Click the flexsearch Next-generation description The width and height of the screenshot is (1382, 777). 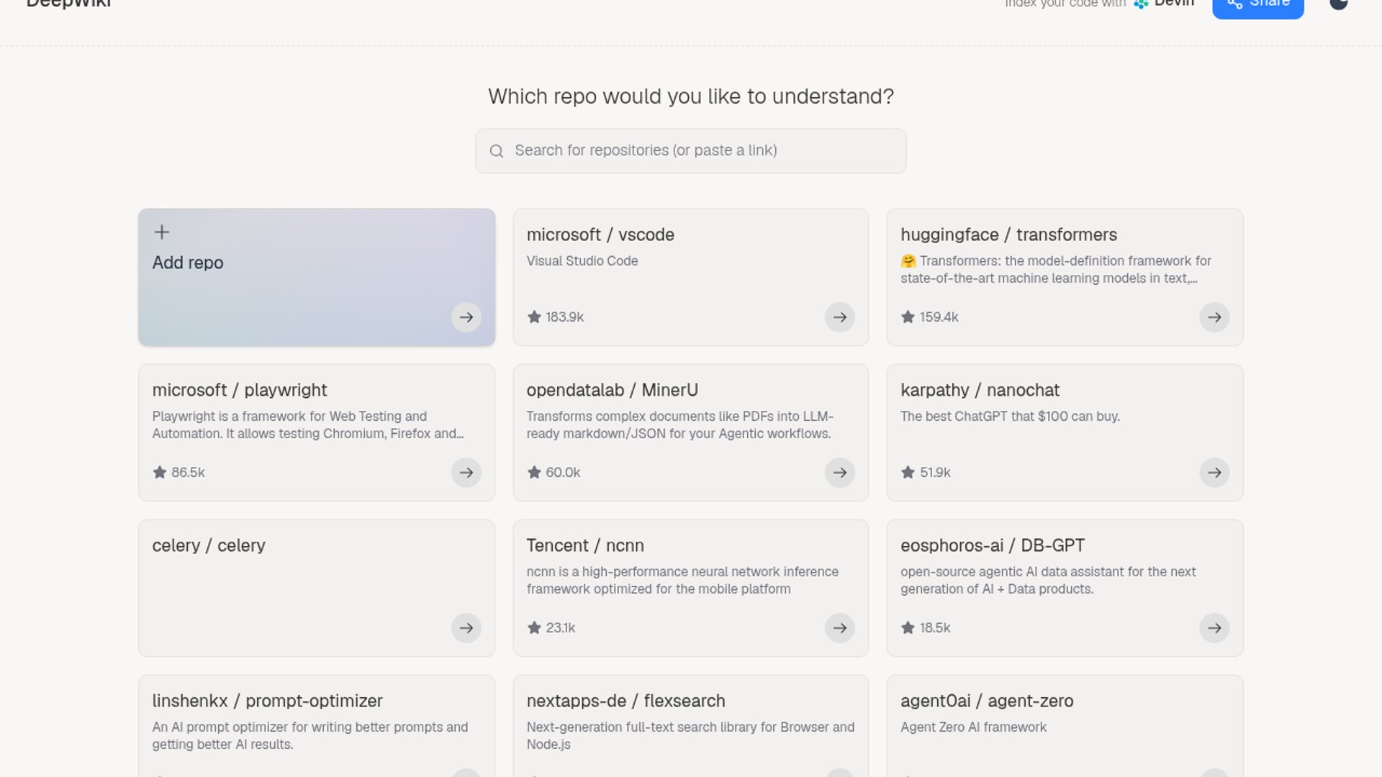pyautogui.click(x=690, y=736)
